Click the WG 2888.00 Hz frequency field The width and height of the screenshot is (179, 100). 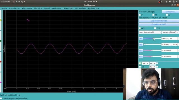[169, 38]
